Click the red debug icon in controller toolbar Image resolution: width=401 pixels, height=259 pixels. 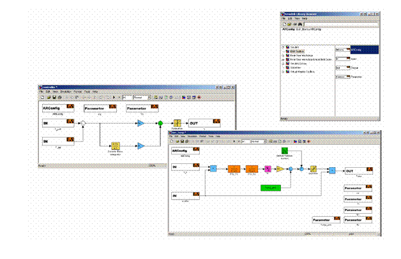click(199, 98)
